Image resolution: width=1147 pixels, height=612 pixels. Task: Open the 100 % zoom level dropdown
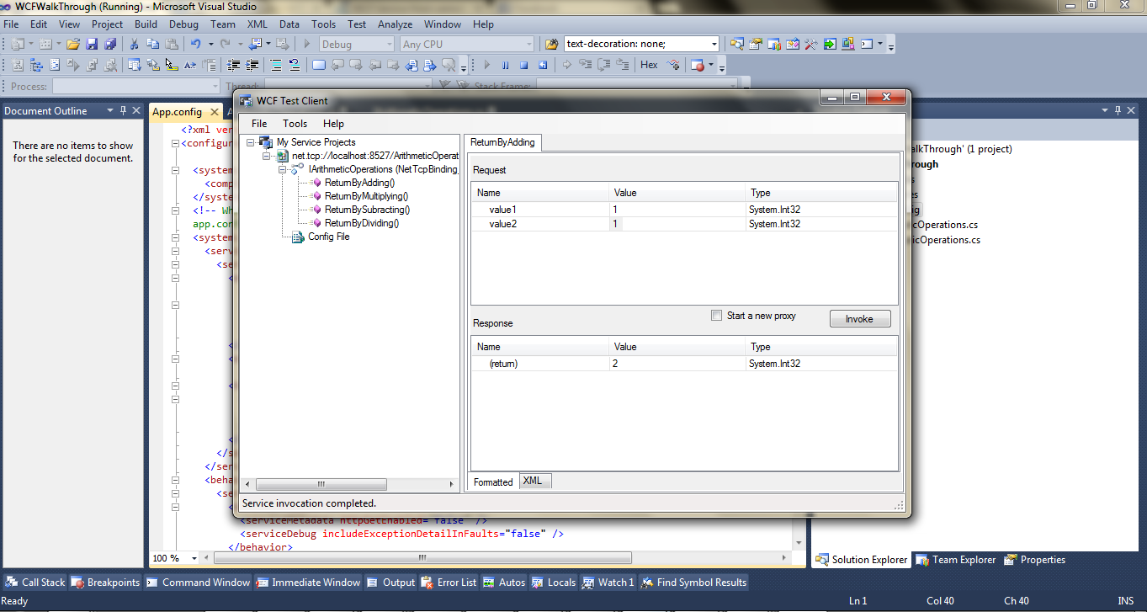click(x=194, y=558)
